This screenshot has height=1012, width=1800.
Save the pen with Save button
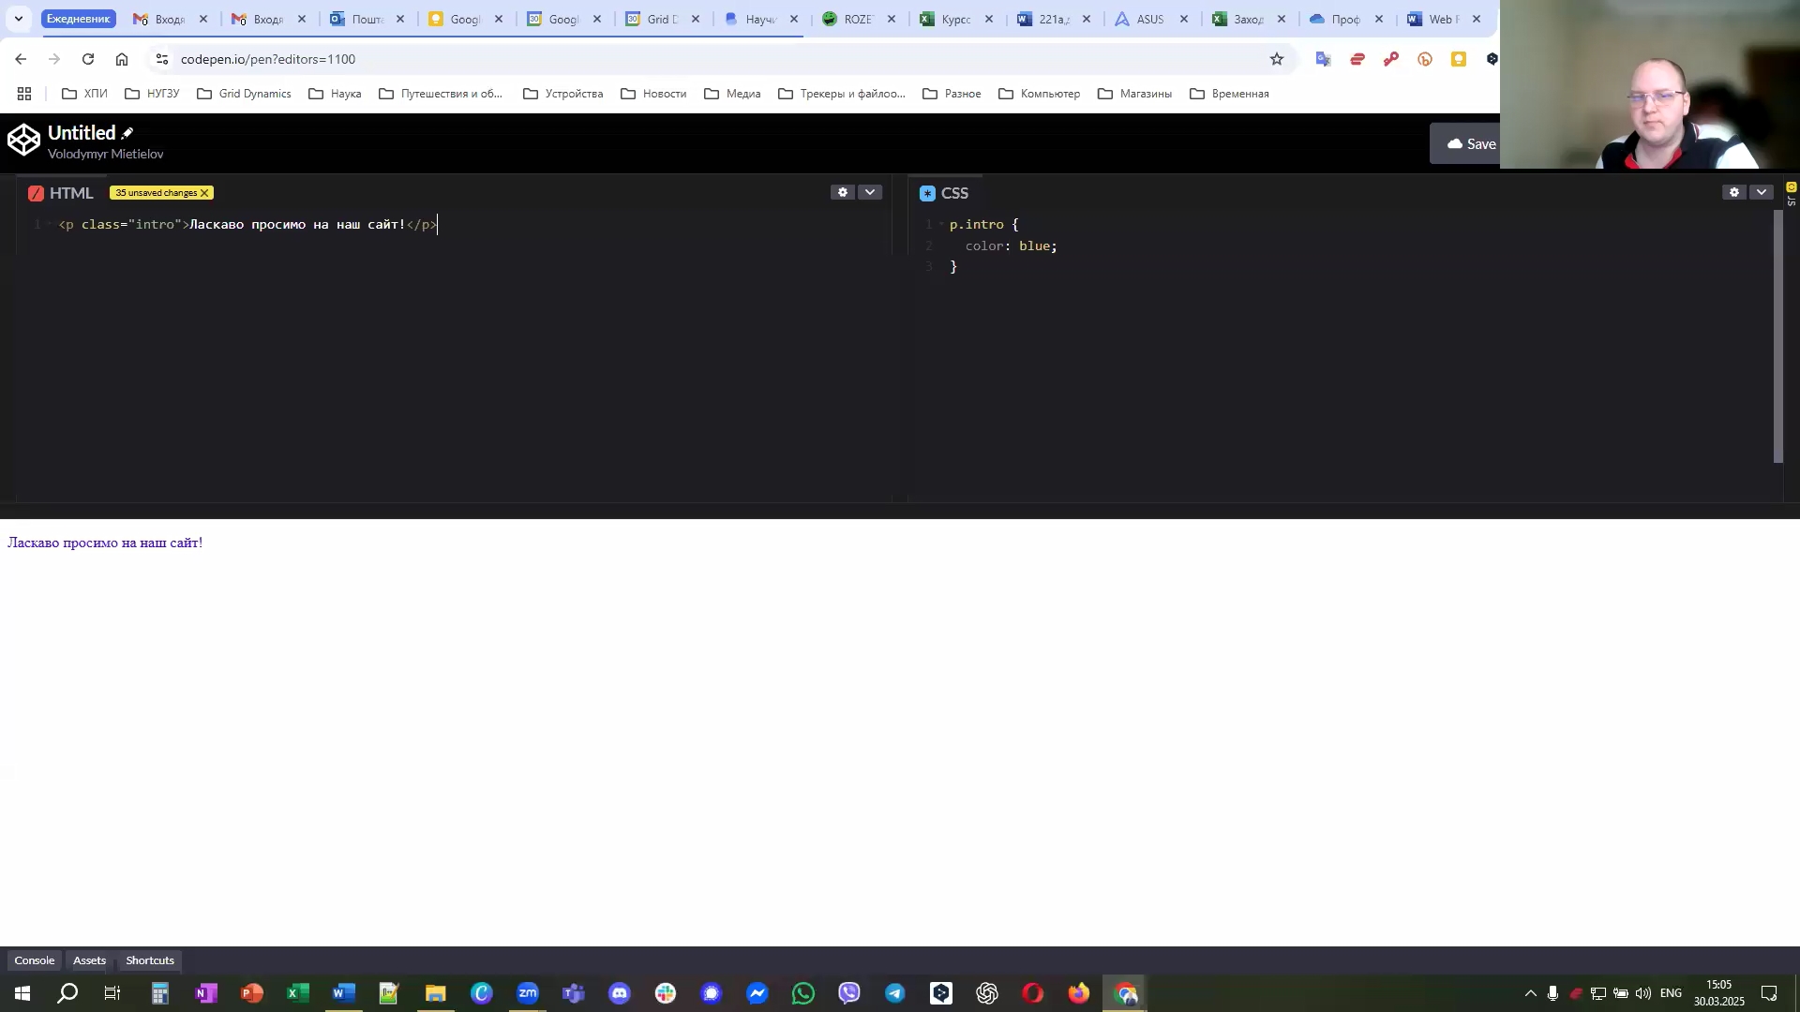click(1470, 143)
